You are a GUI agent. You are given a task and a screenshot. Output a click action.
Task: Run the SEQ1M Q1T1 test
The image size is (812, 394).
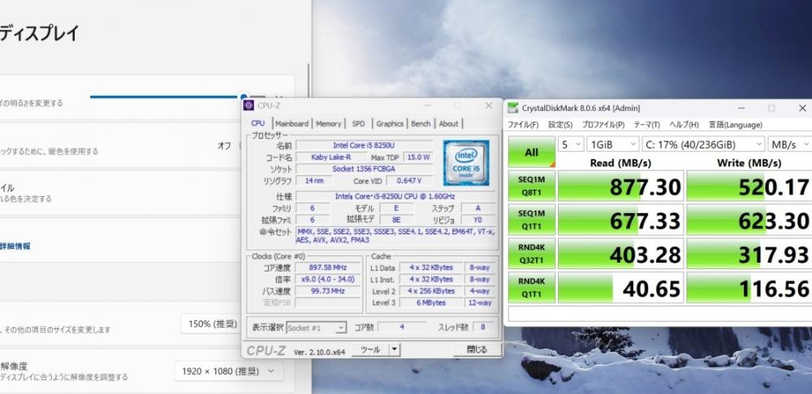pos(531,221)
